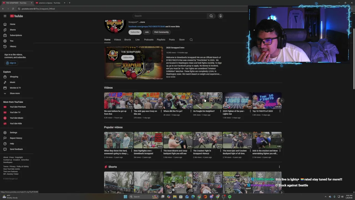Click Visit Community button

pos(161,32)
